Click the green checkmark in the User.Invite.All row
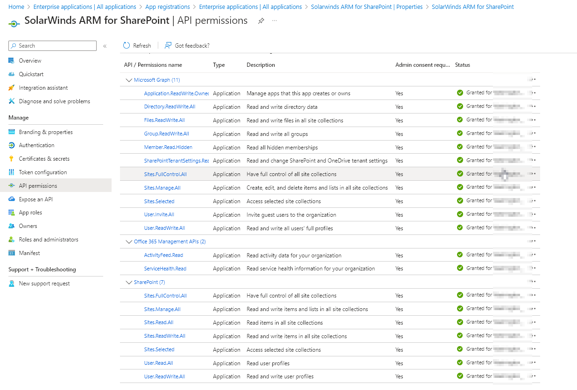The height and width of the screenshot is (390, 577). pos(460,214)
